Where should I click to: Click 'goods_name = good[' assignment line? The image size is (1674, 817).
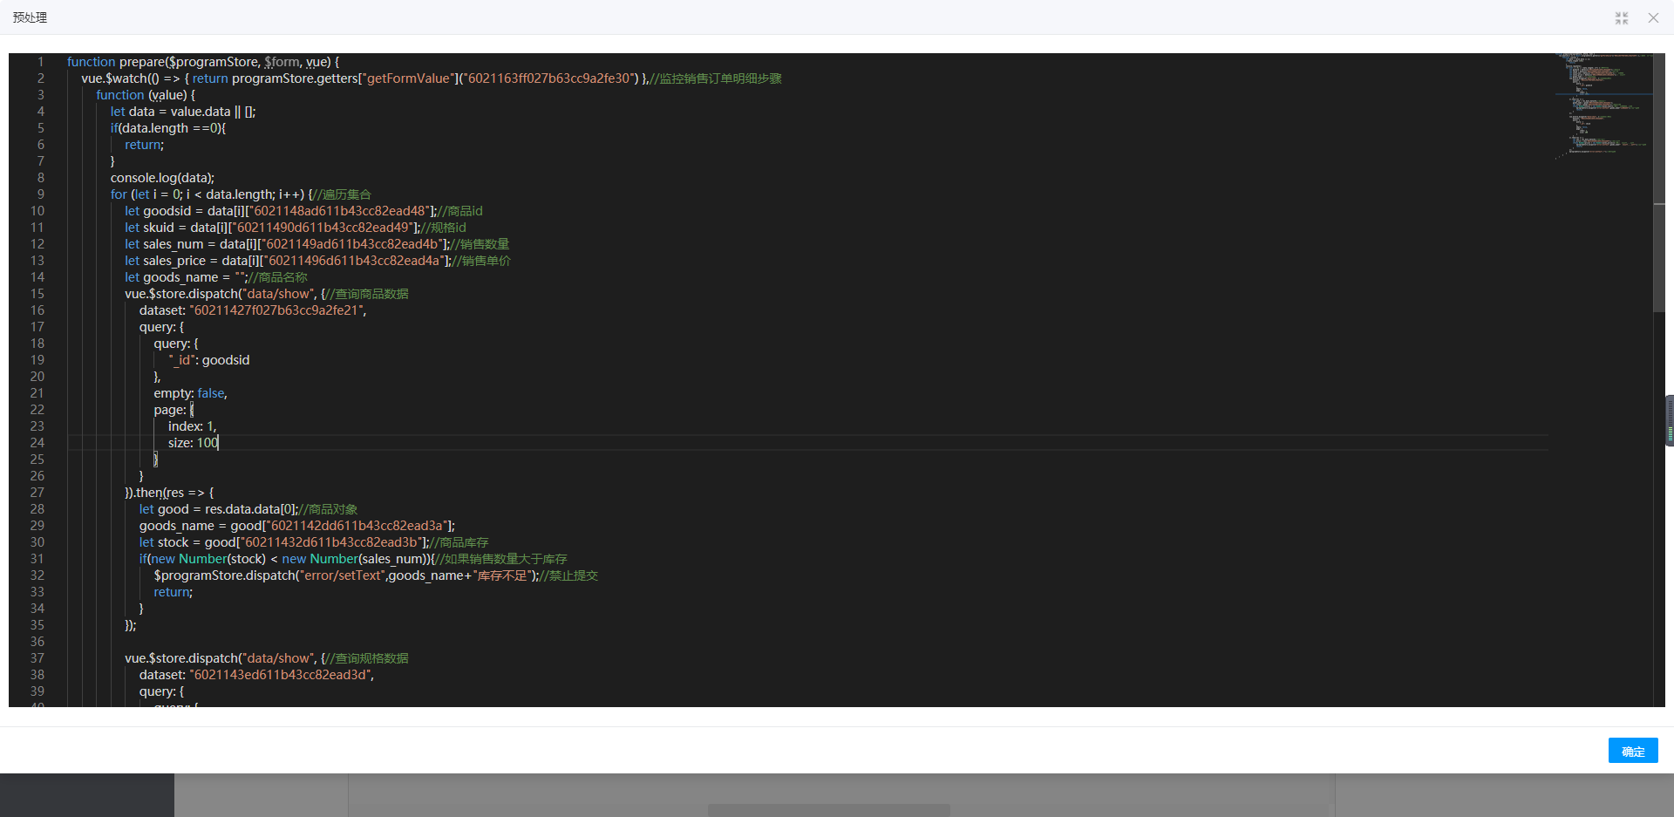297,526
